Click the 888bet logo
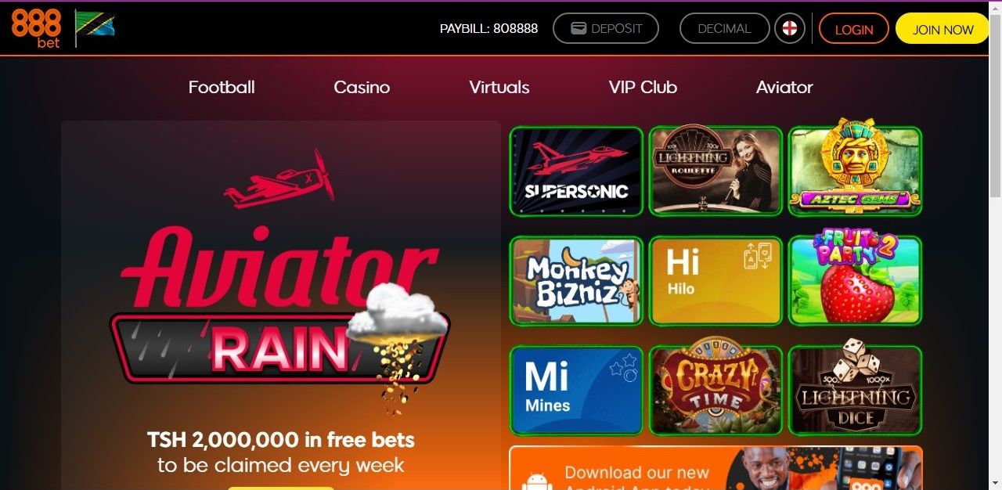Viewport: 1002px width, 490px height. point(36,29)
